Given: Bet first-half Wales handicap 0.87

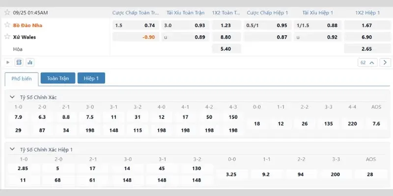Looking at the screenshot, I should [268, 37].
